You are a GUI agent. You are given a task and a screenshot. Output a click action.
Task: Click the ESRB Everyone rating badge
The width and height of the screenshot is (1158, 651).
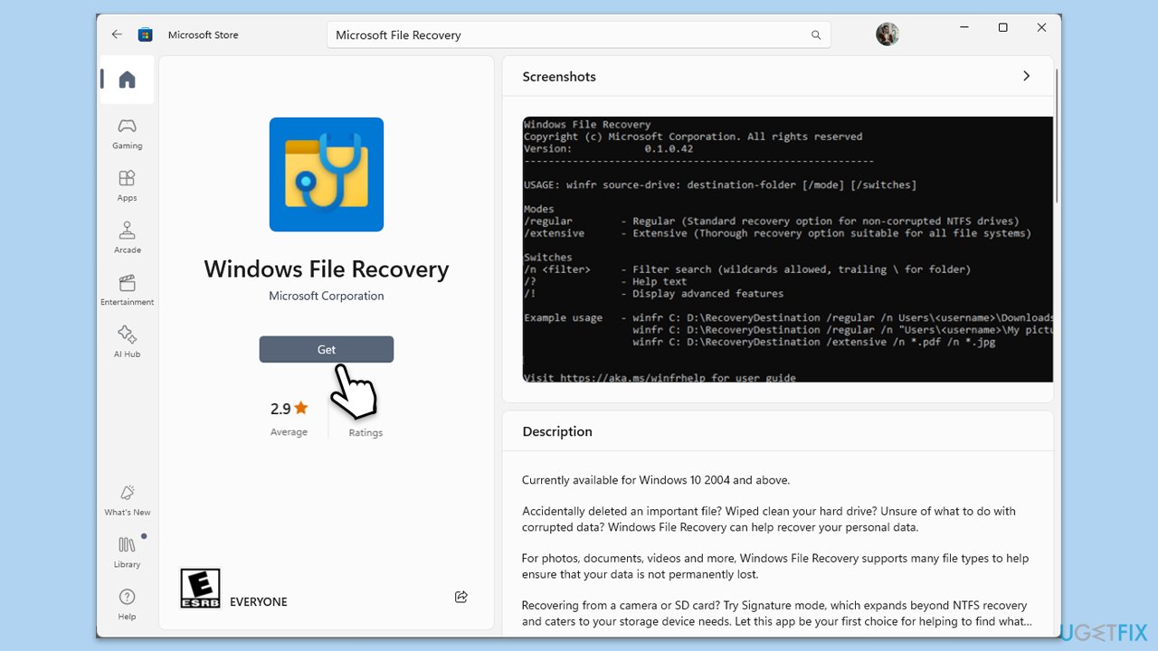[200, 588]
